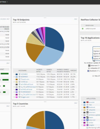Screen dimensions: 100x129
Task: Click the Remaining traffic chart icon
Action: pyautogui.click(x=87, y=128)
